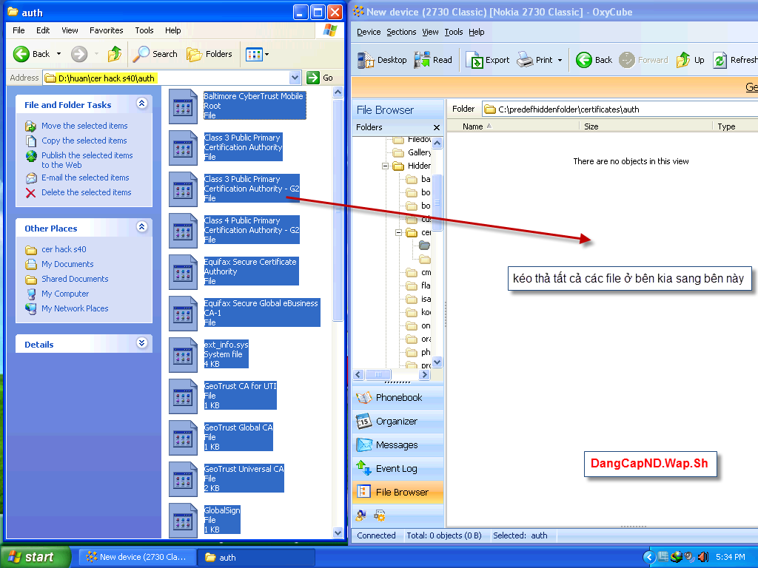Open cer hack s40 in Other Places
Viewport: 758px width, 568px height.
coord(64,249)
